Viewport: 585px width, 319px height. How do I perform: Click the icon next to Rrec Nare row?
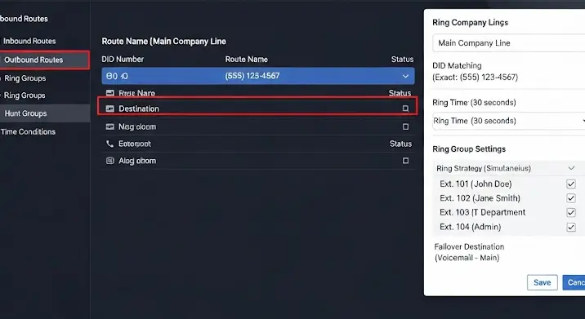click(109, 93)
